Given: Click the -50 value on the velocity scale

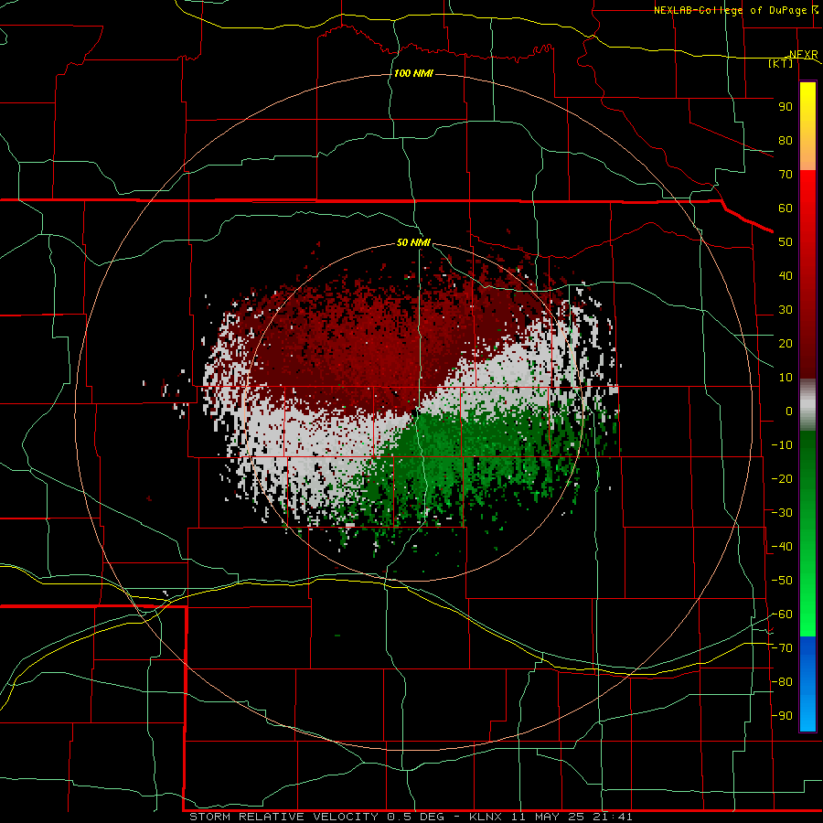Looking at the screenshot, I should point(782,581).
